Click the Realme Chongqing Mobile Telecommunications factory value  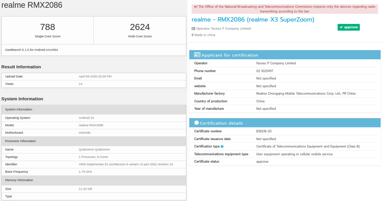coord(306,93)
